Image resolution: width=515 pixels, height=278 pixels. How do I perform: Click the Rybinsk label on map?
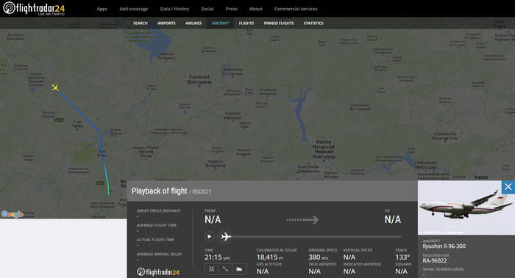[x=166, y=56]
